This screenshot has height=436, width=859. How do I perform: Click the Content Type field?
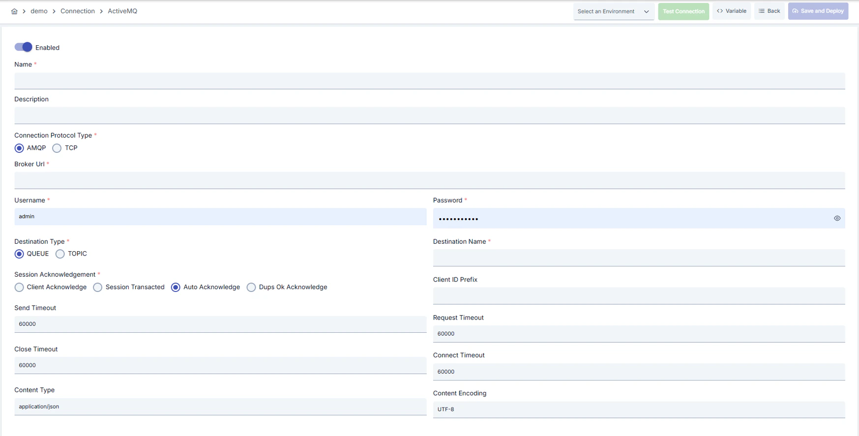coord(220,407)
